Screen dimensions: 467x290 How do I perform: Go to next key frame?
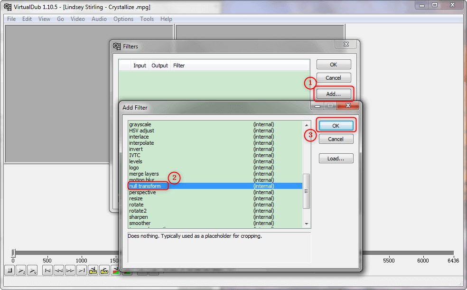[104, 271]
